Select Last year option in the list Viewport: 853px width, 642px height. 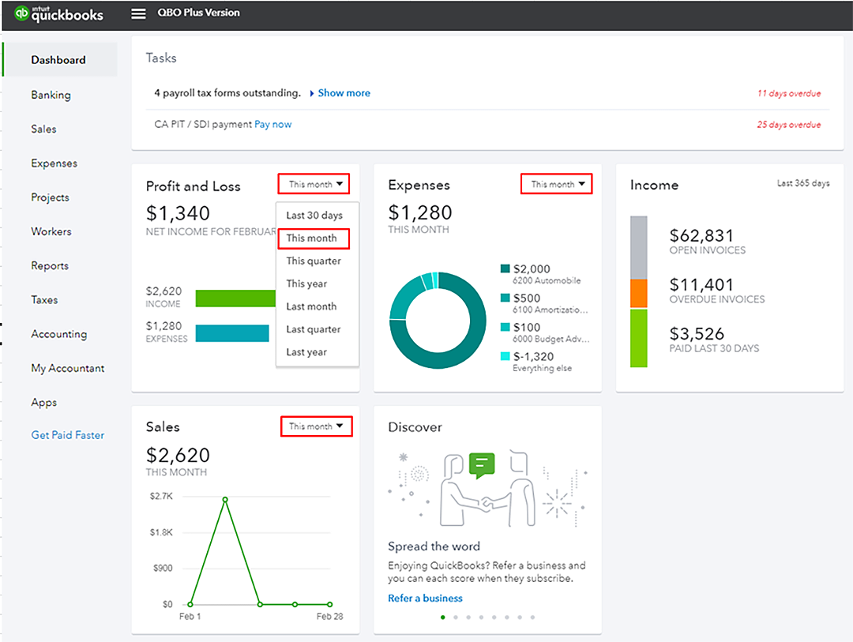(x=306, y=352)
